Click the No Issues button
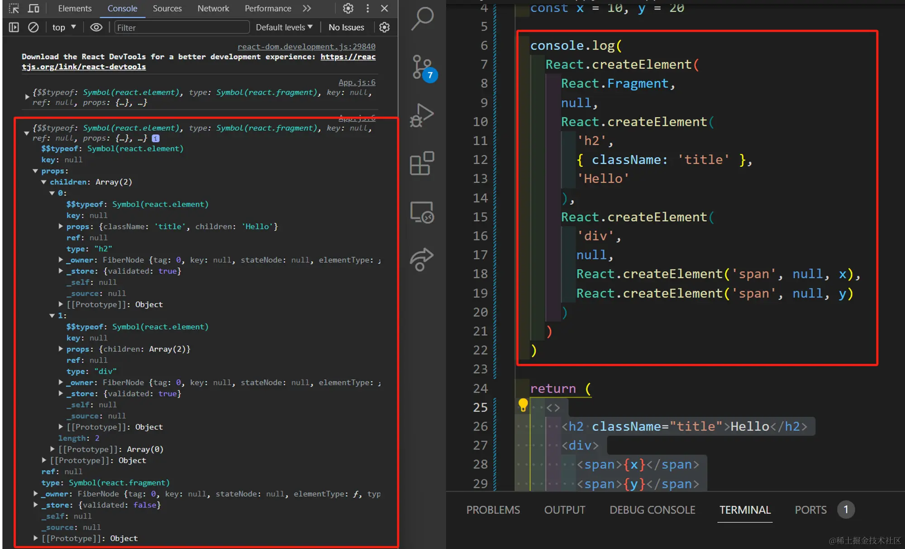Screen dimensions: 905x549 (346, 28)
